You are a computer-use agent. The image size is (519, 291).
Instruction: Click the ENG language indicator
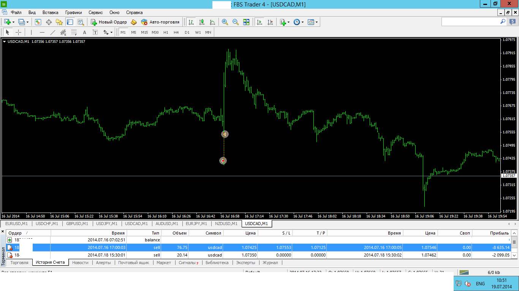tap(480, 283)
